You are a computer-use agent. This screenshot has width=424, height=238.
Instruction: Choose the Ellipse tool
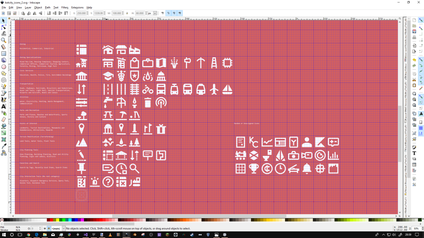[x=4, y=67]
